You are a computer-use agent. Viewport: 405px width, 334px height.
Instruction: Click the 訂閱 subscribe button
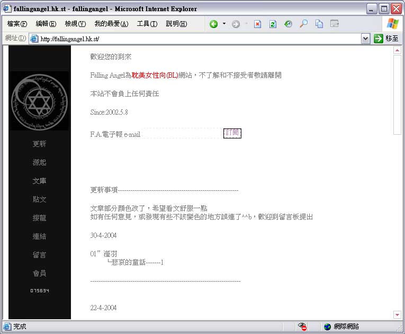click(x=232, y=133)
